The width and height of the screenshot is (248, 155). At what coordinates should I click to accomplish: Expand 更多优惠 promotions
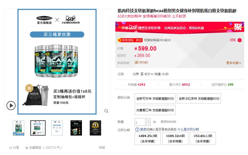tap(234, 63)
